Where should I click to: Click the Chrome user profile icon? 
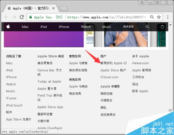[142, 2]
